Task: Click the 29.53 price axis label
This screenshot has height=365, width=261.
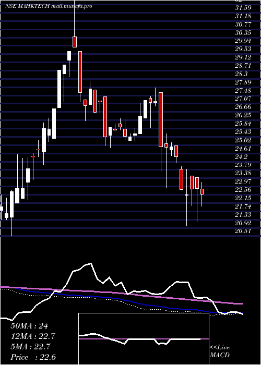Action: (243, 49)
